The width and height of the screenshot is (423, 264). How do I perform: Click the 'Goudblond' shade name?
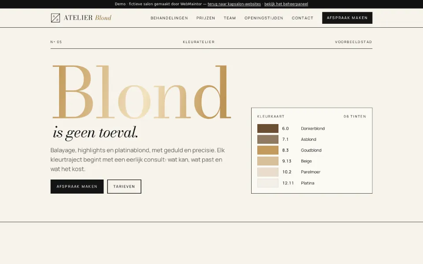[x=311, y=150]
